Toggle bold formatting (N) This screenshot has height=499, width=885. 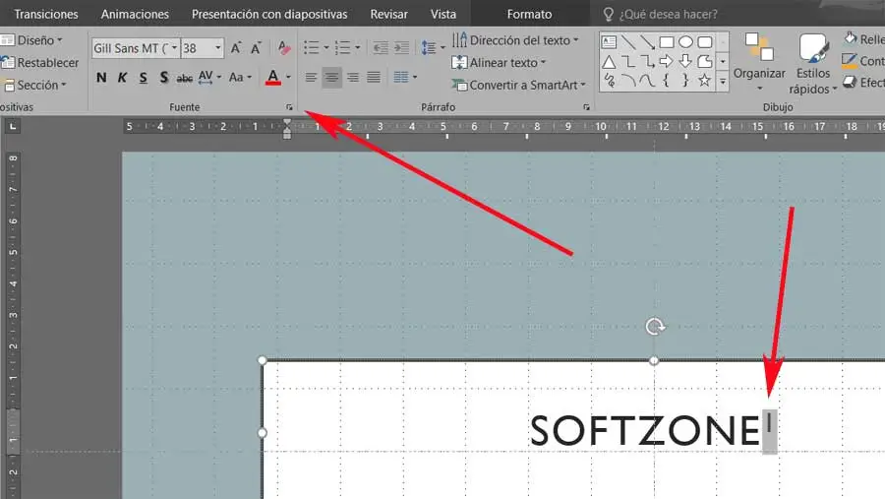coord(101,78)
